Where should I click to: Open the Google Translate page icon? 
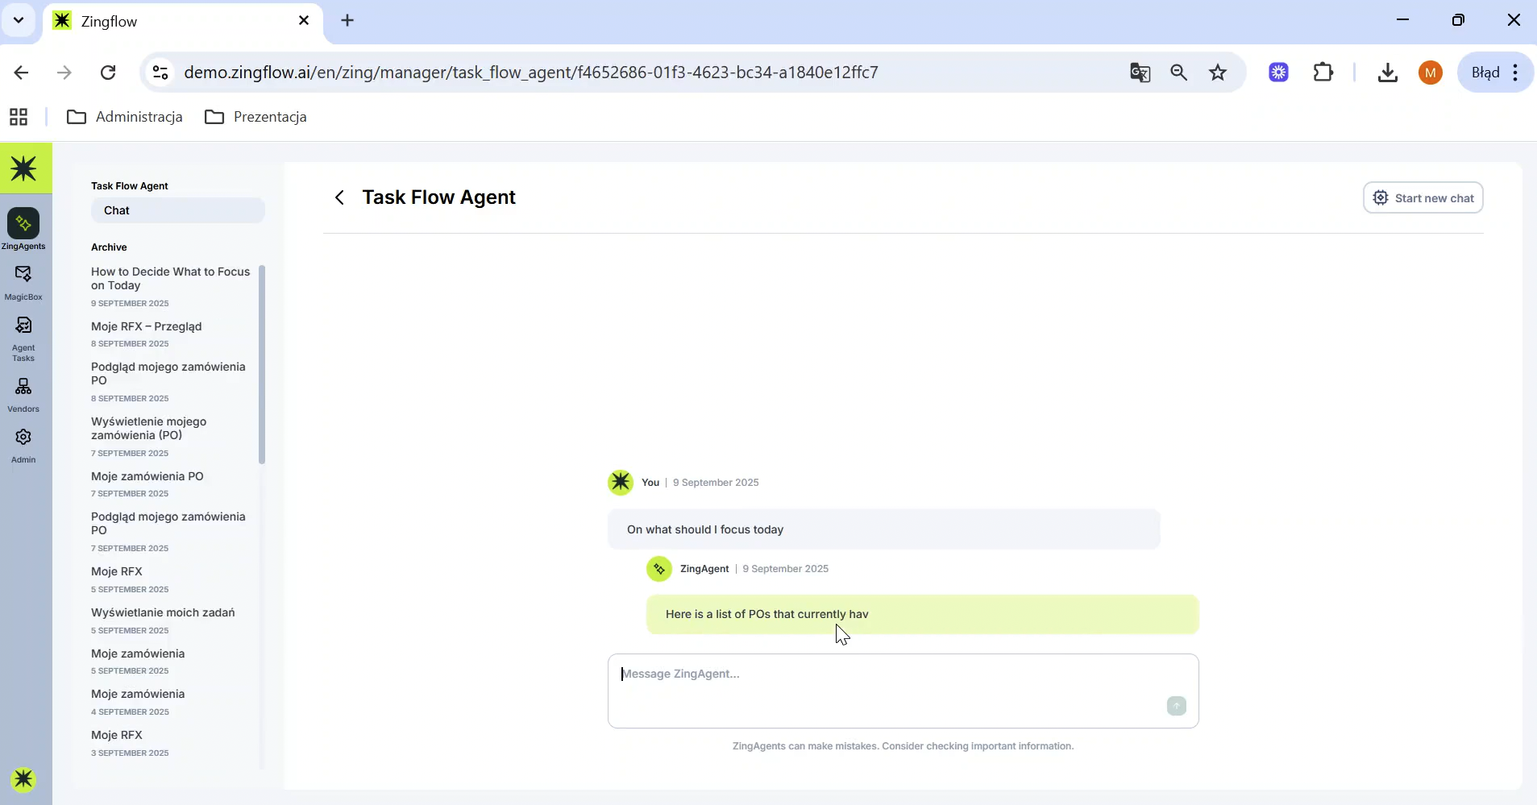1140,73
